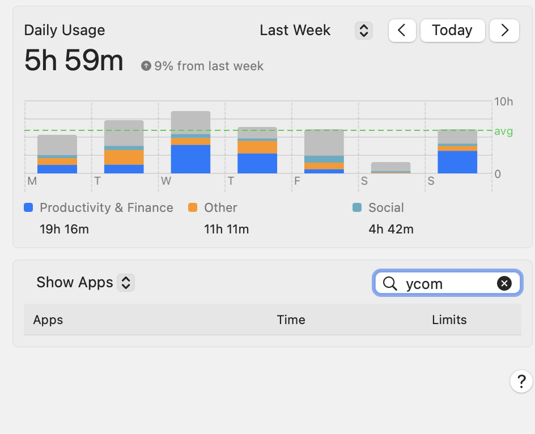Select Monday's usage bar in chart
This screenshot has width=535, height=434.
pos(57,154)
